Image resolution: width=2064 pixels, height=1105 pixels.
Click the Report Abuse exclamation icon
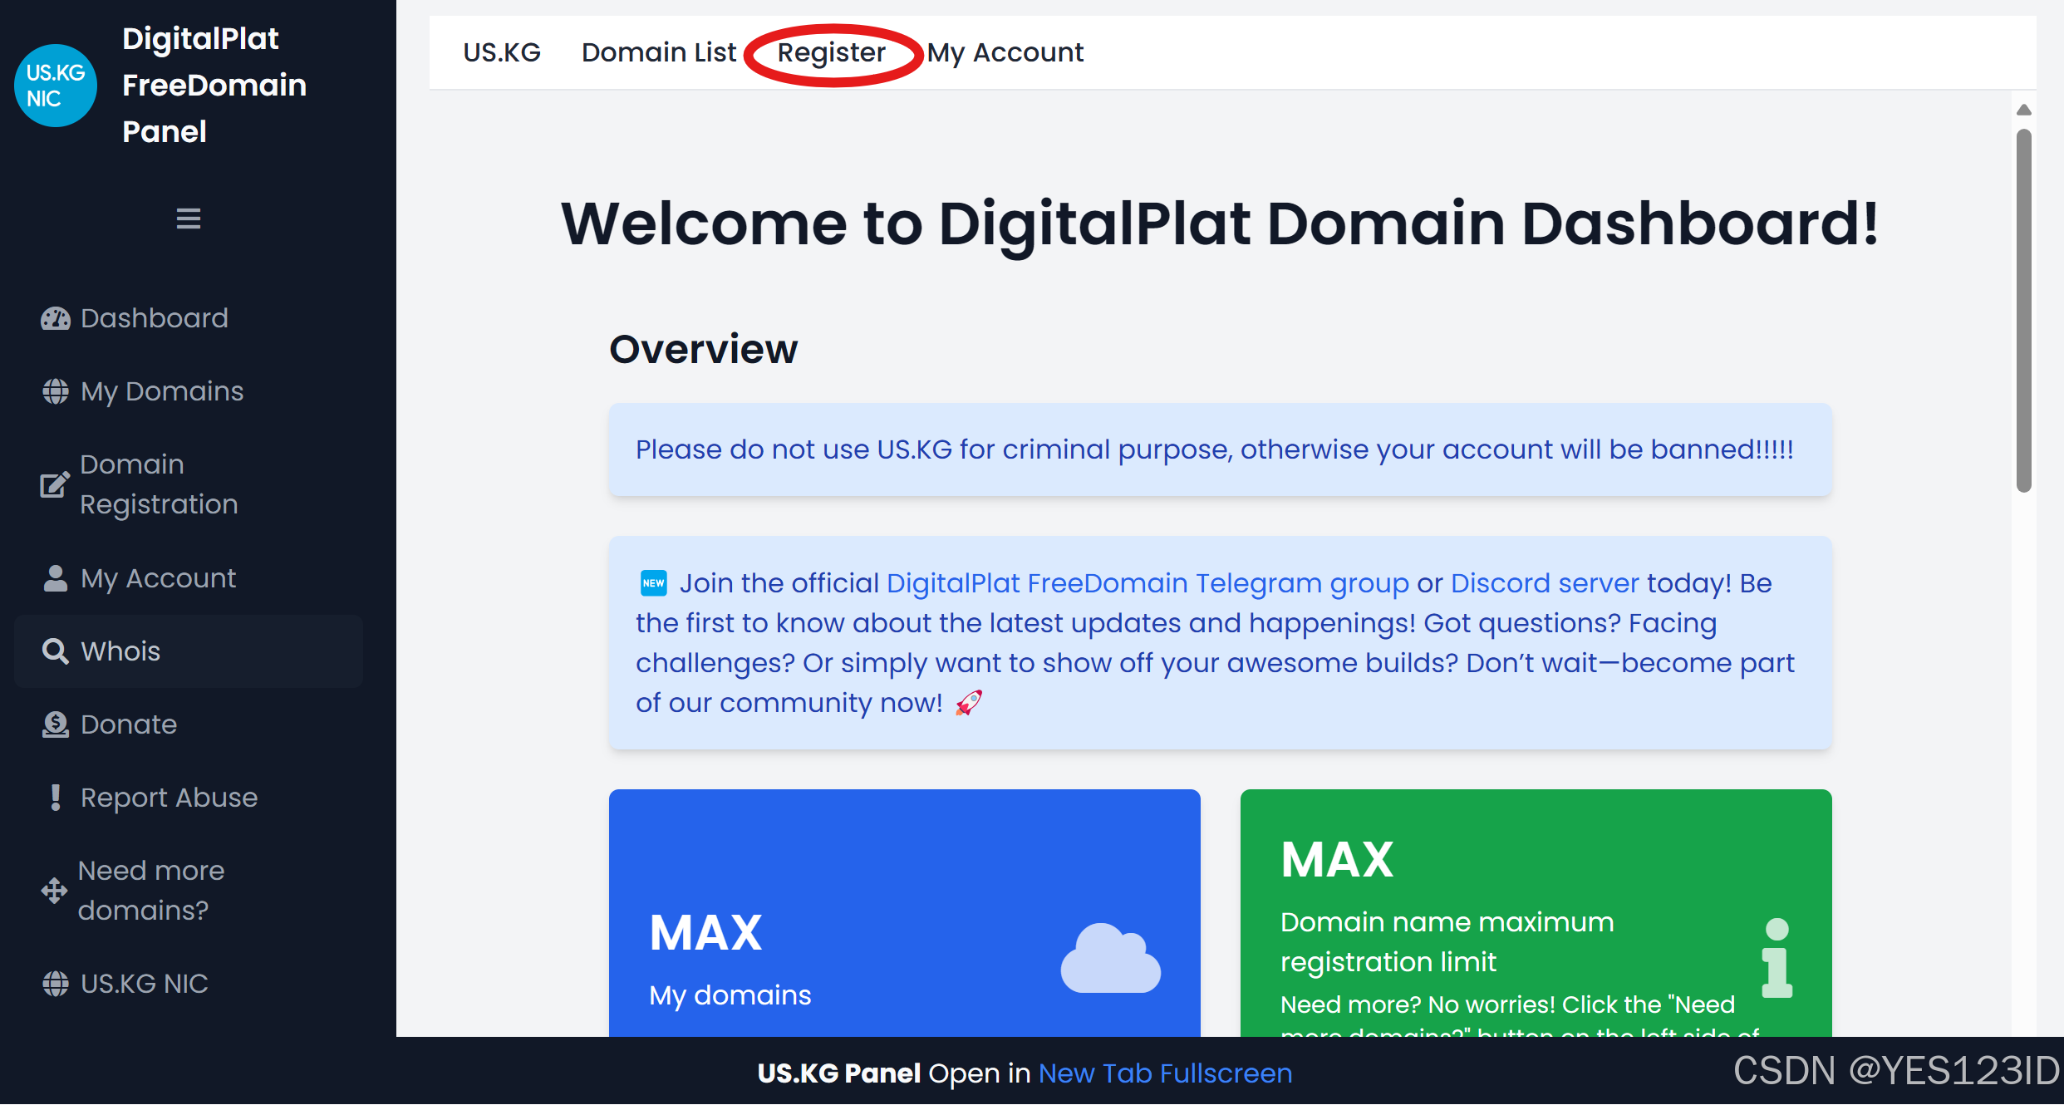point(56,798)
